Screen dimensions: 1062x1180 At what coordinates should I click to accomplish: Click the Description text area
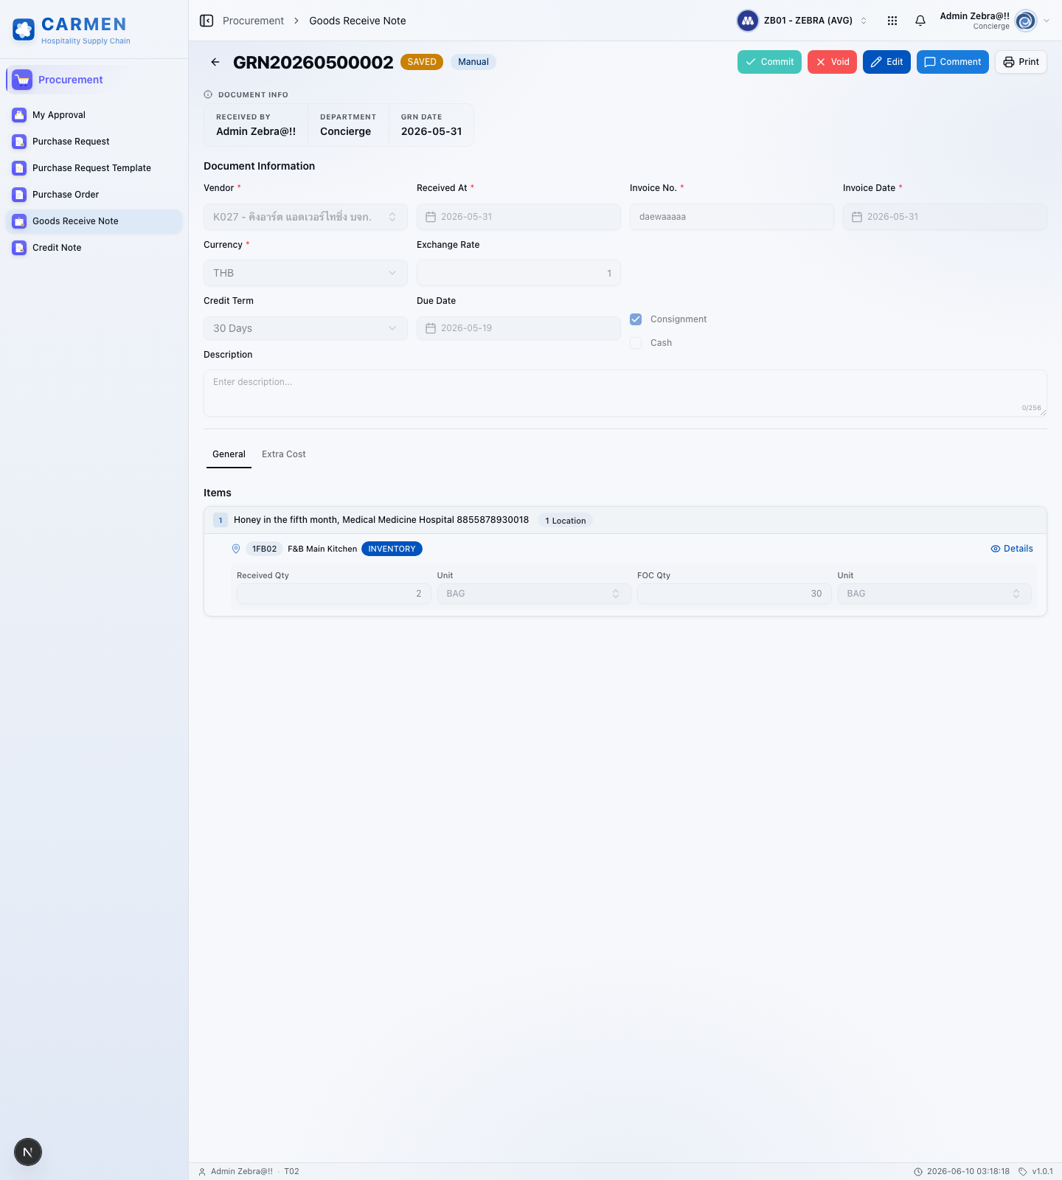point(625,393)
